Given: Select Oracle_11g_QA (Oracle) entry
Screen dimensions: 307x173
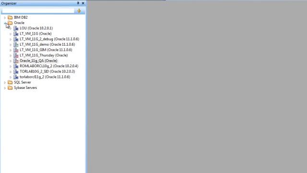Looking at the screenshot, I should [38, 61].
